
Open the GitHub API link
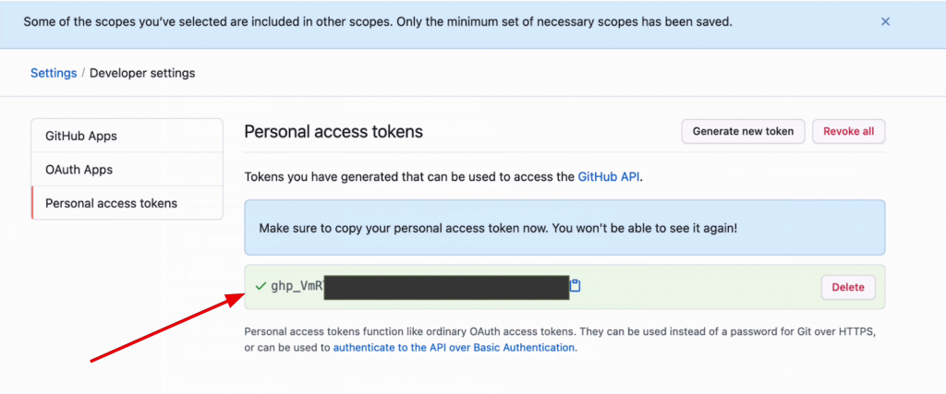click(x=609, y=176)
